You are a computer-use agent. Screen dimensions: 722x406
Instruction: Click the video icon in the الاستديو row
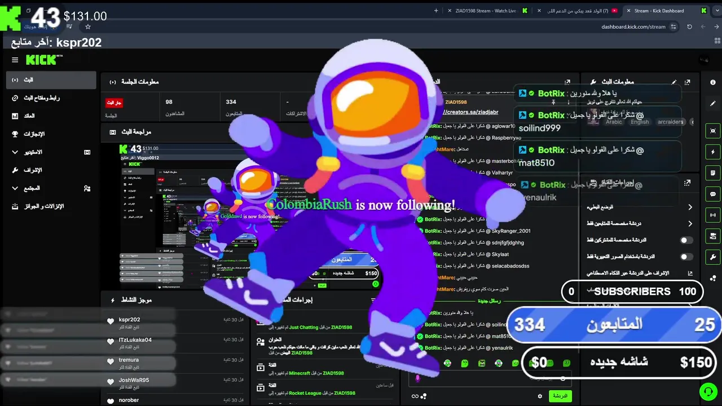click(x=87, y=152)
